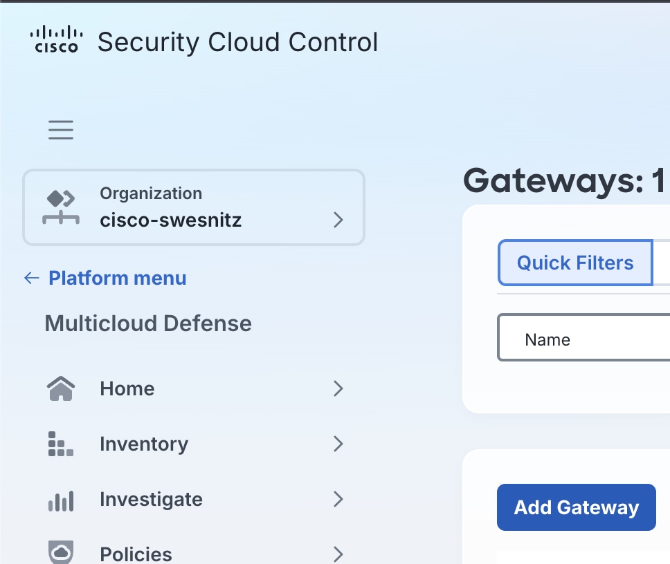
Task: Open the cisco-swesnitz organization switcher chevron
Action: coord(338,220)
